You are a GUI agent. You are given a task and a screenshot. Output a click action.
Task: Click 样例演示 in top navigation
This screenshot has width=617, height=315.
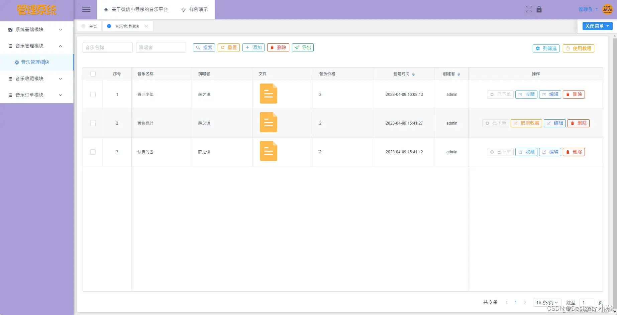point(195,9)
